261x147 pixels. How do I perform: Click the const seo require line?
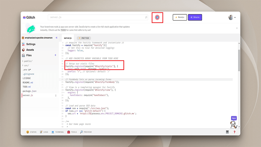click(87, 108)
